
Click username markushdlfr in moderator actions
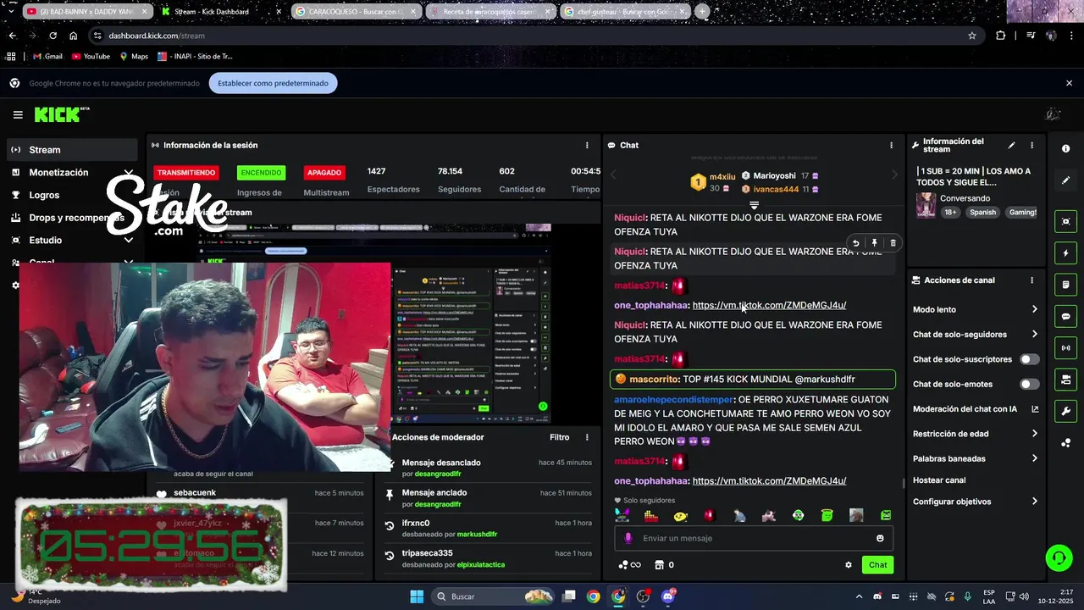coord(477,535)
